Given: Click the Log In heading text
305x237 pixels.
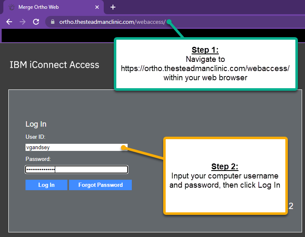Looking at the screenshot, I should [36, 124].
